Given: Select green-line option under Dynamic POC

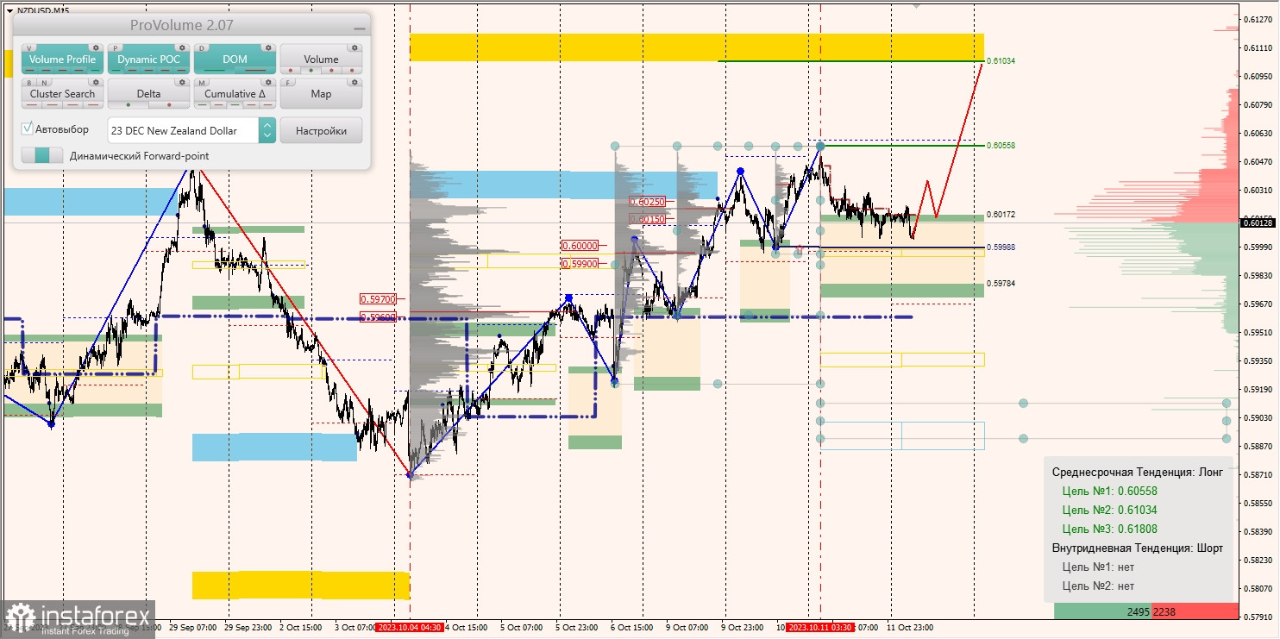Looking at the screenshot, I should click(116, 70).
